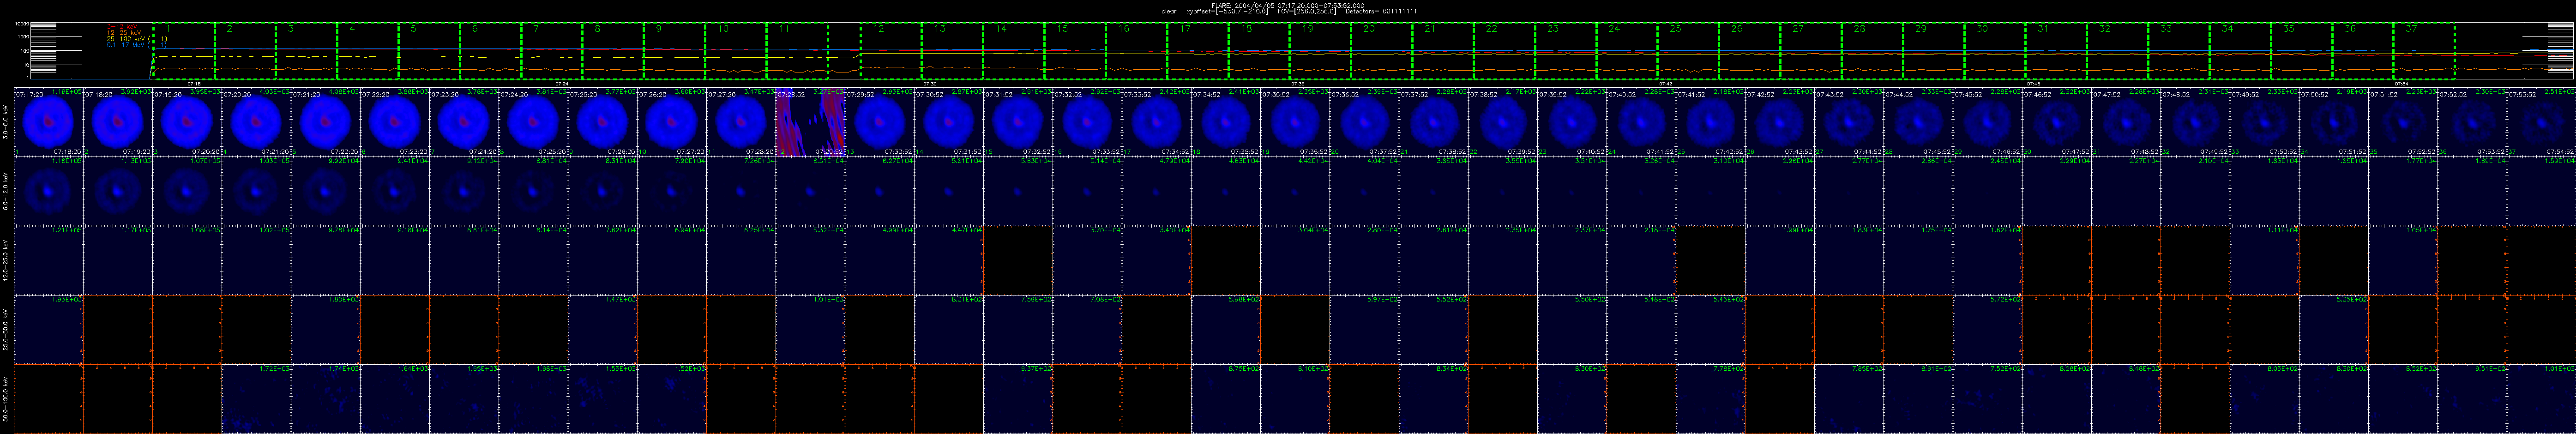Screen dimensions: 2576x434
Task: Open the 3–6 keV image starting 07:51:52
Action: click(2403, 122)
